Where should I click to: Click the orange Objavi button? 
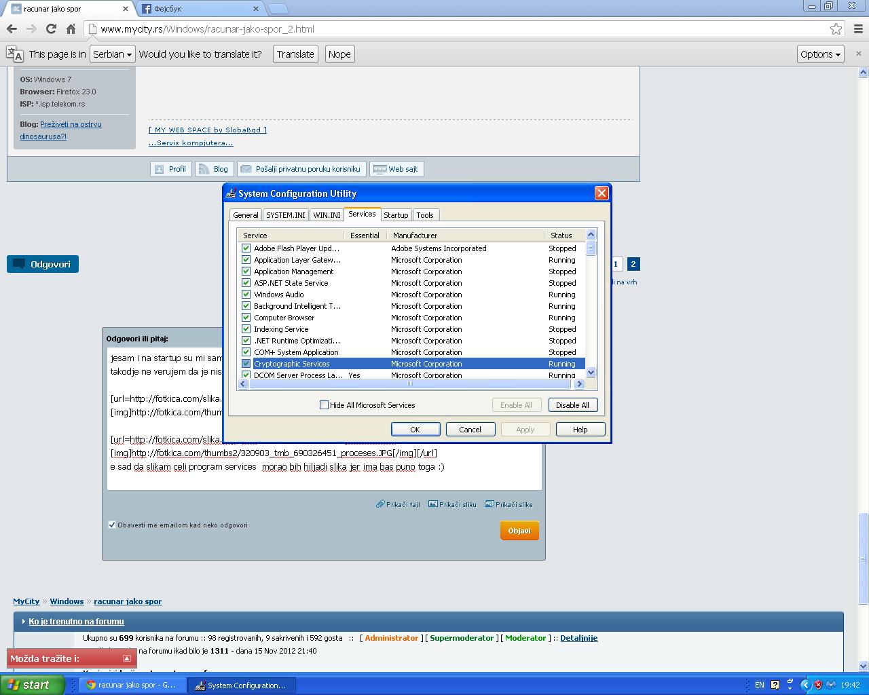pos(519,531)
